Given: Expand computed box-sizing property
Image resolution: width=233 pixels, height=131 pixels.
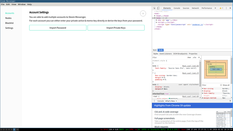Looking at the screenshot, I should 203,89.
